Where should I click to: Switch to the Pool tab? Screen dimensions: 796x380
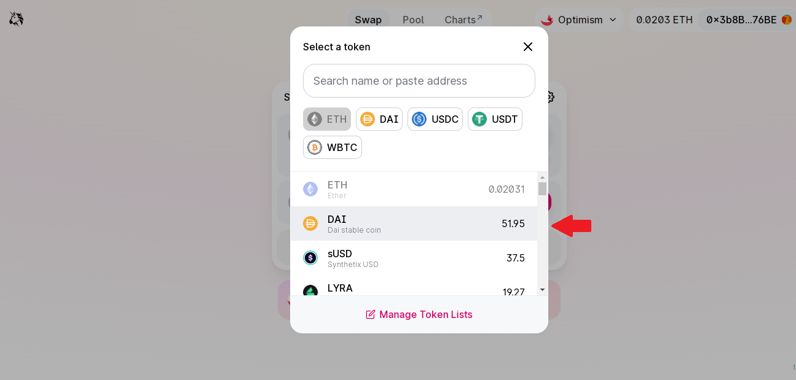click(x=413, y=20)
